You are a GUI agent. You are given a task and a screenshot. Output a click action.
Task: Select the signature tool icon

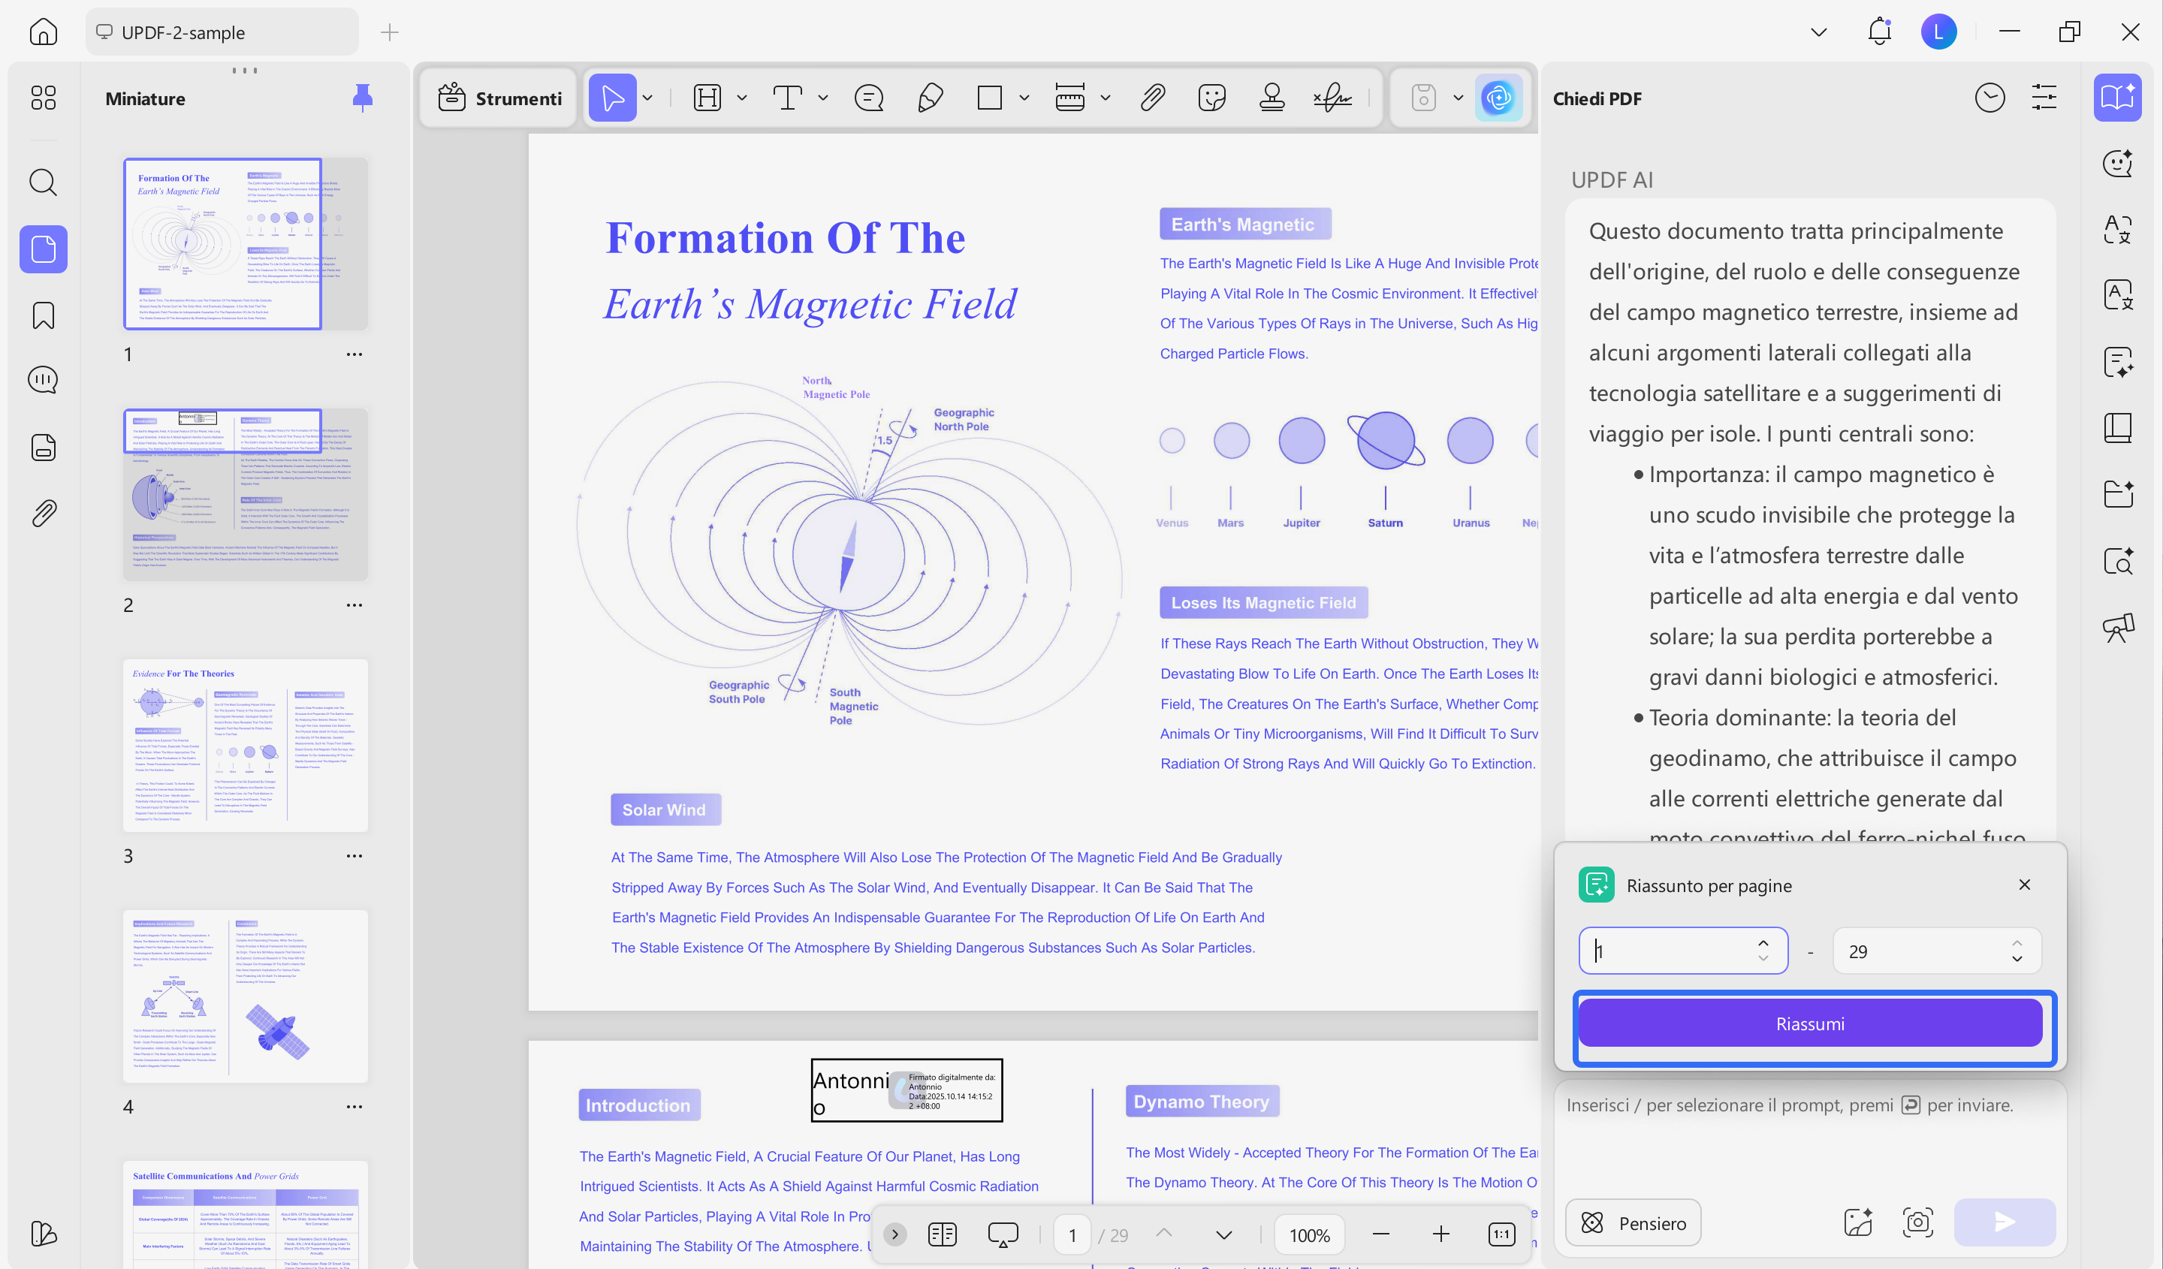1332,98
